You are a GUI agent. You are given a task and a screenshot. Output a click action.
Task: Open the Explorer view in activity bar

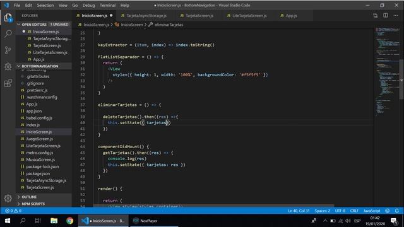(x=8, y=18)
